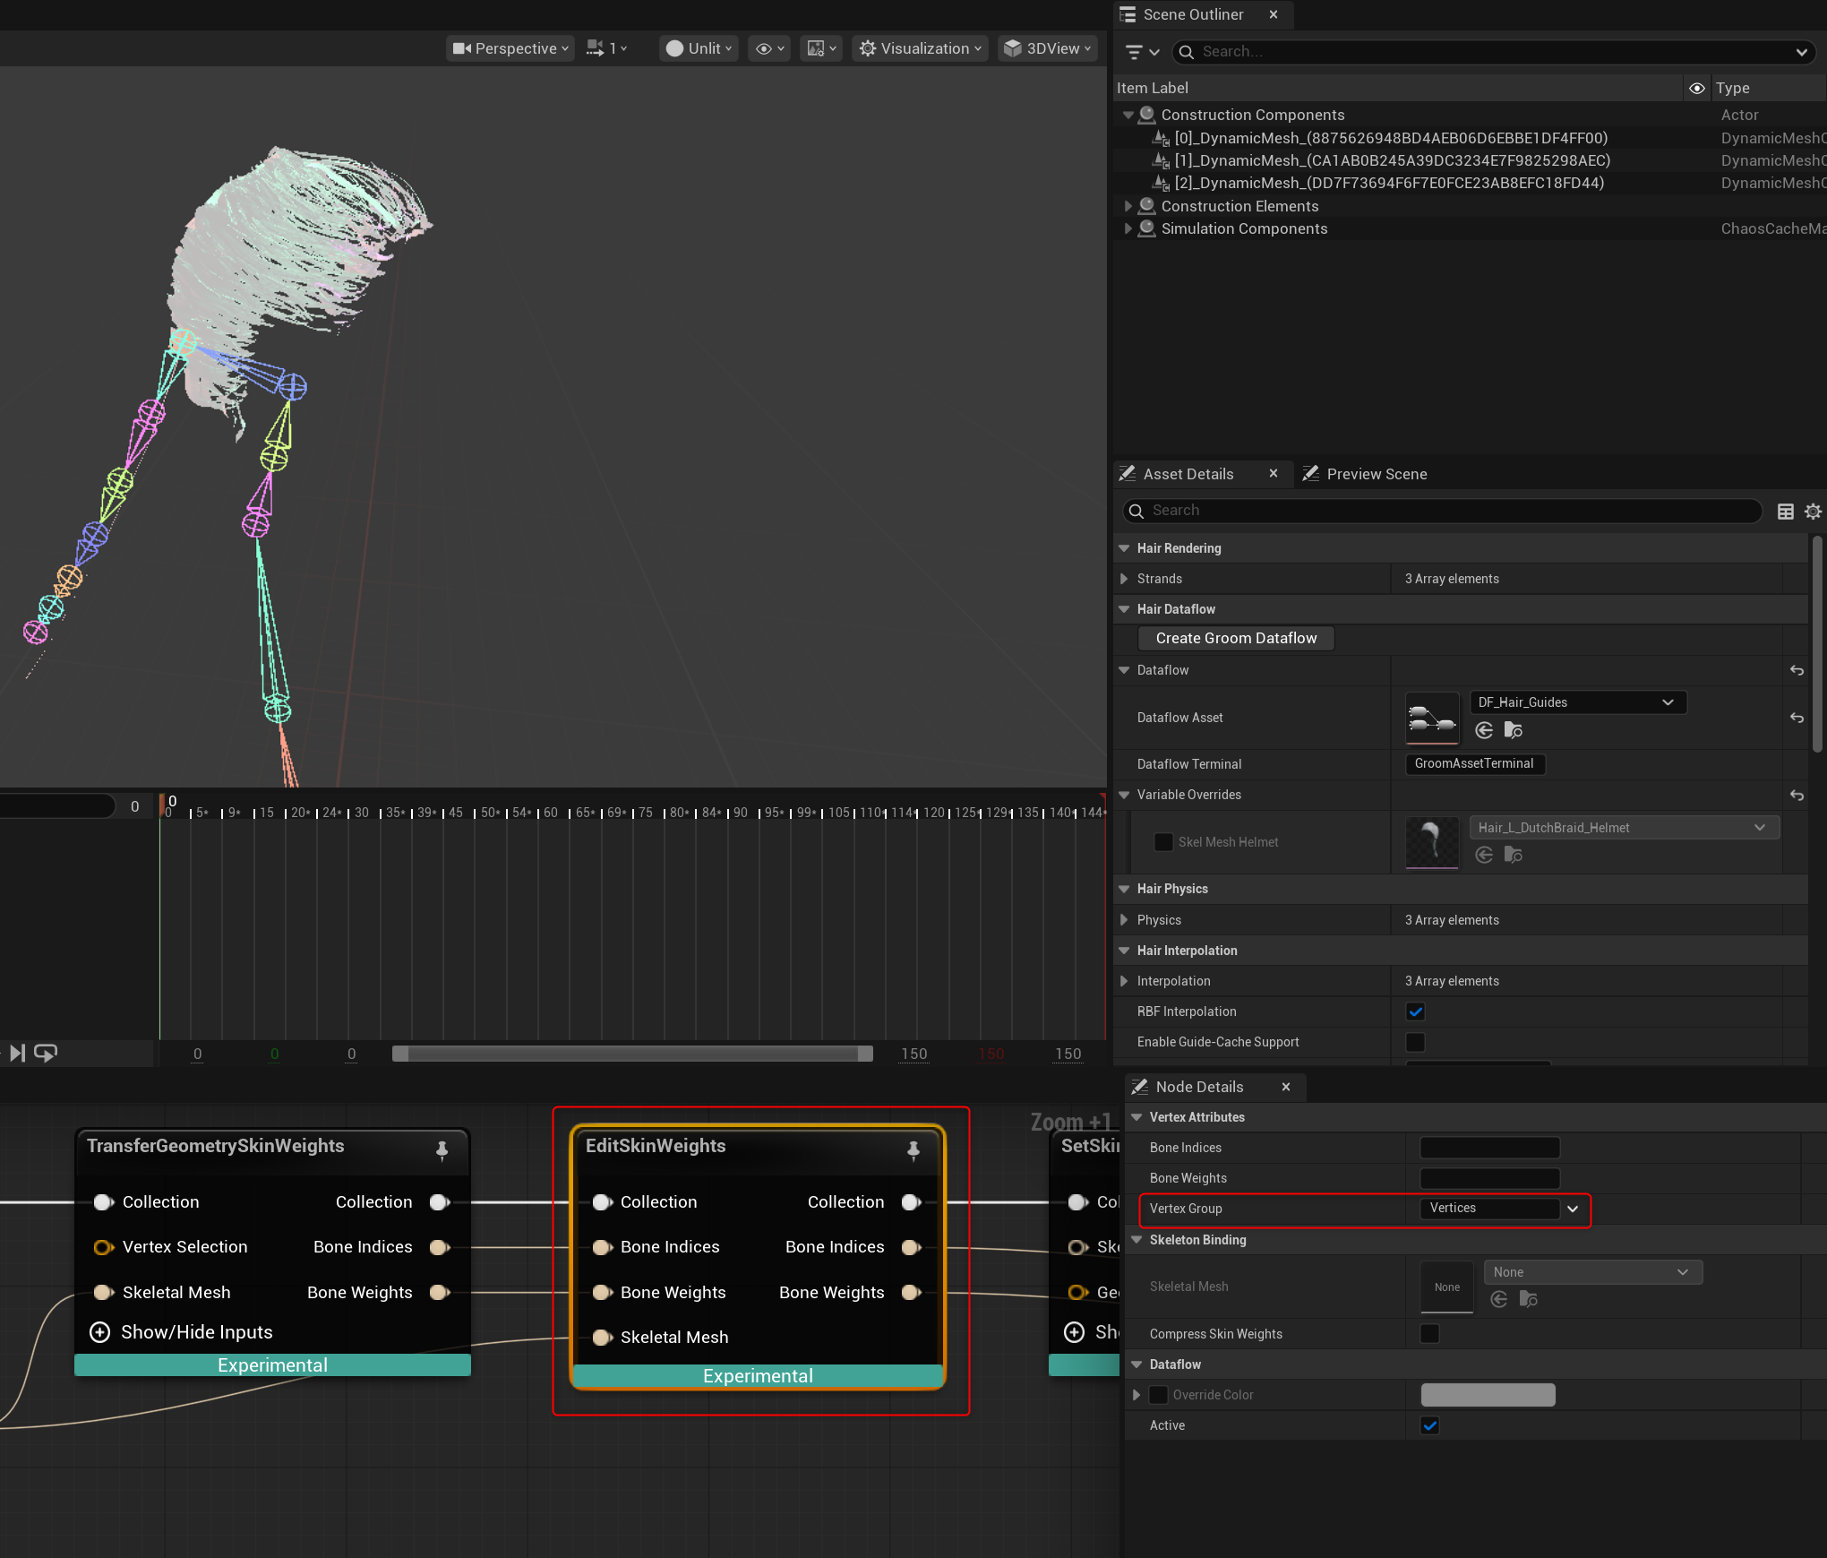The width and height of the screenshot is (1827, 1558).
Task: Expand Construction Elements tree item
Action: pyautogui.click(x=1128, y=206)
